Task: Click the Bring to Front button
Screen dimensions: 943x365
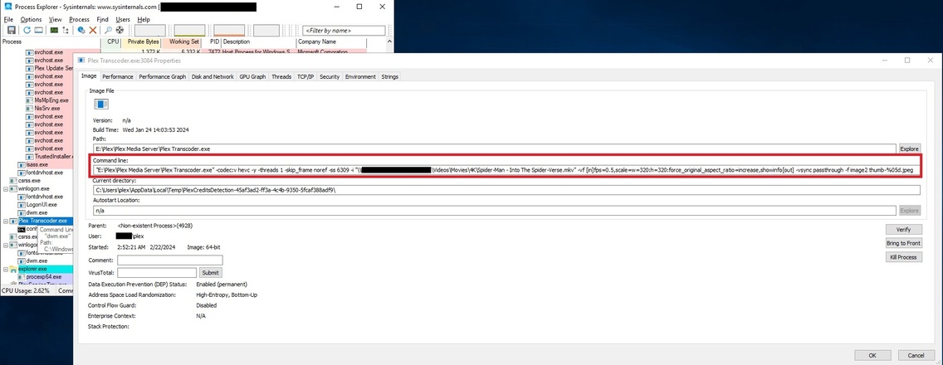Action: pos(903,243)
